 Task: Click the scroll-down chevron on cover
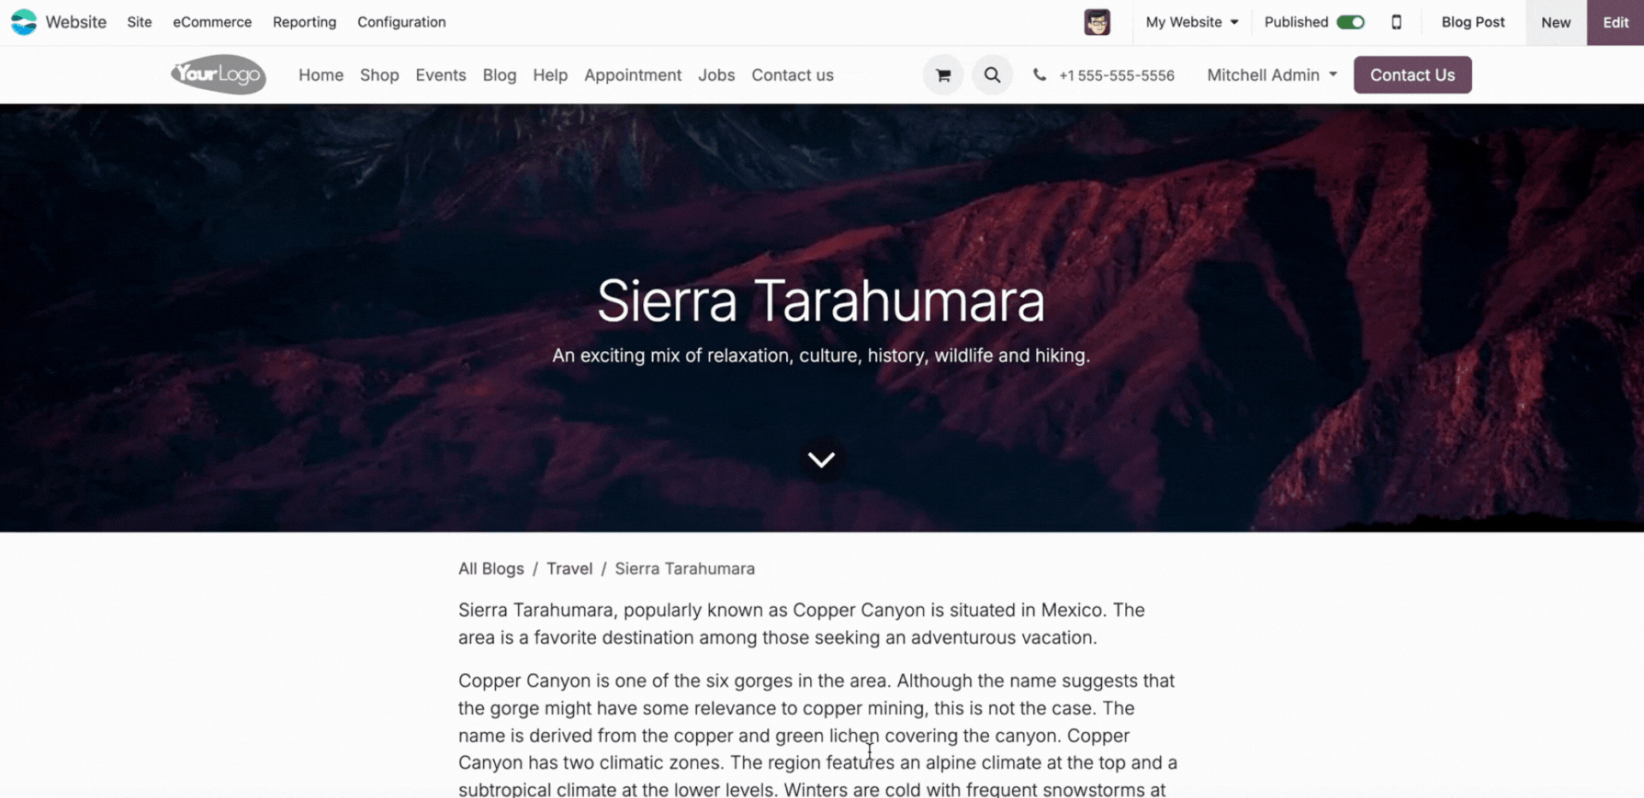[x=821, y=460]
